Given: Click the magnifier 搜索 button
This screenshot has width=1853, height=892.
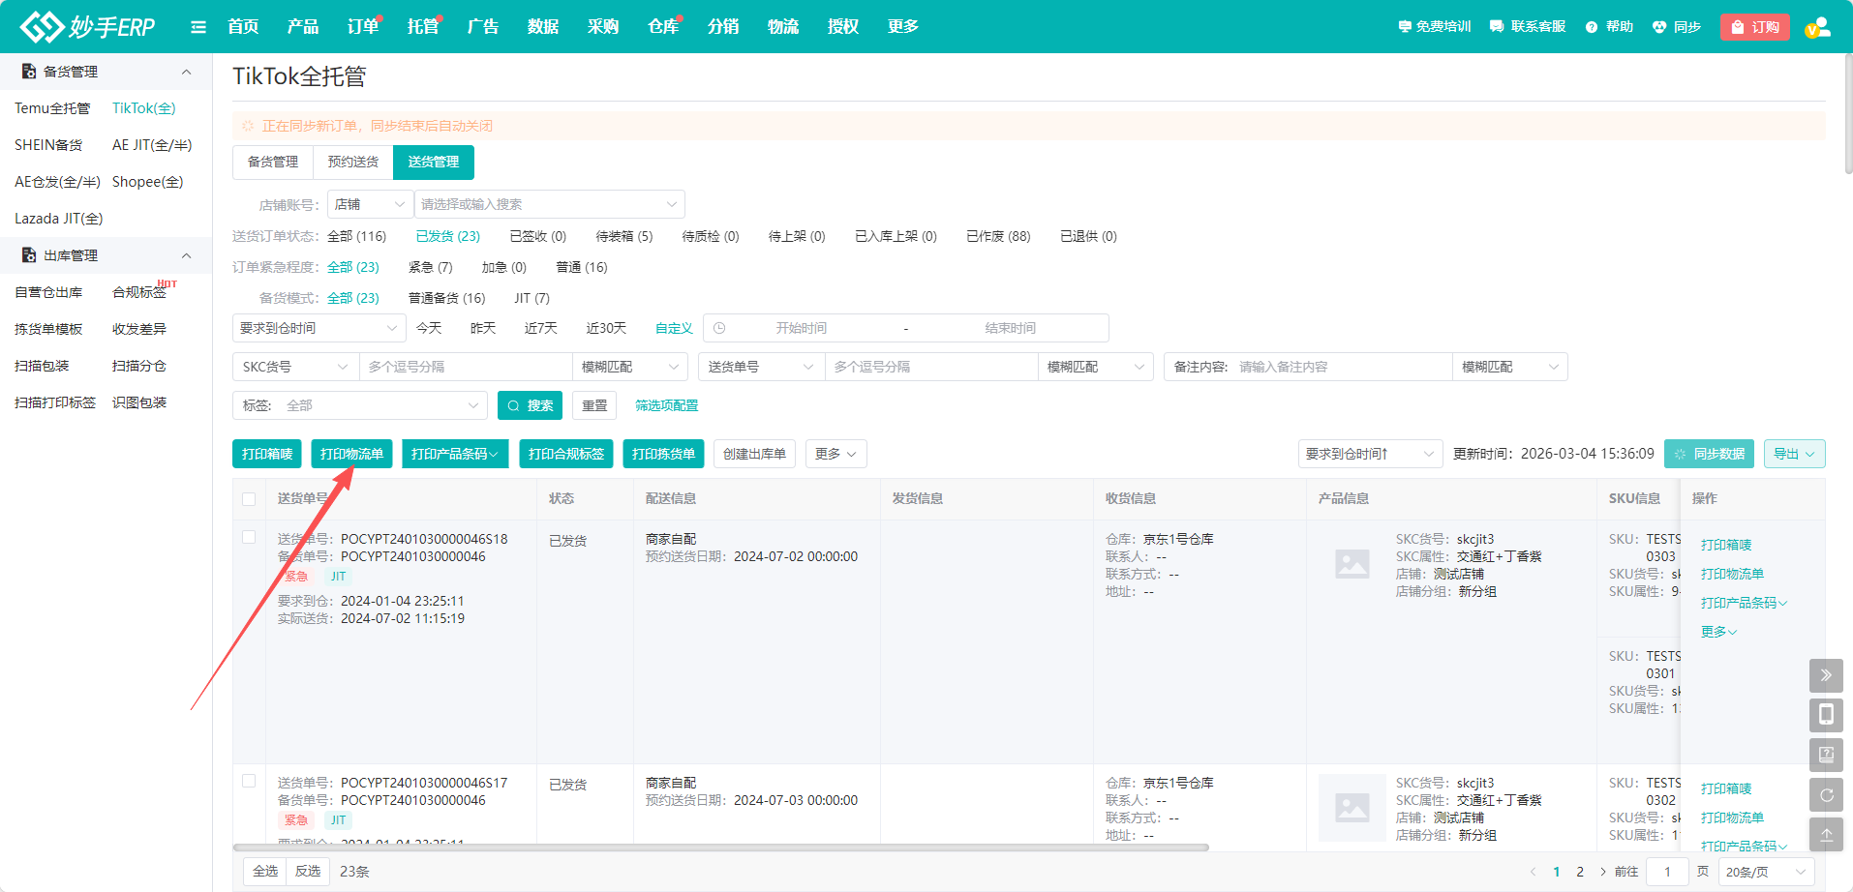Looking at the screenshot, I should (x=530, y=405).
